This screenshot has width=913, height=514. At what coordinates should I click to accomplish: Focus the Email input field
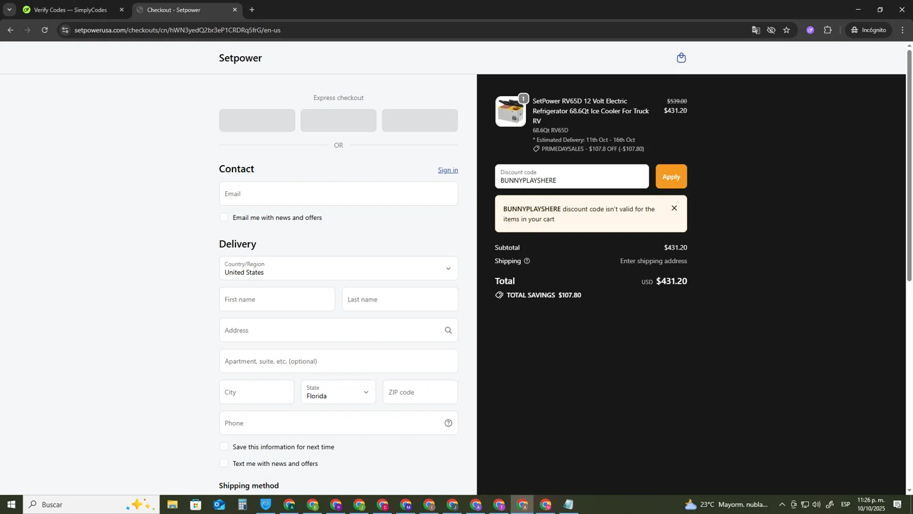click(338, 194)
